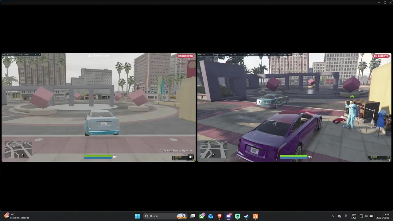Click the green health bar in the right stream
This screenshot has height=221, width=393.
click(x=294, y=156)
